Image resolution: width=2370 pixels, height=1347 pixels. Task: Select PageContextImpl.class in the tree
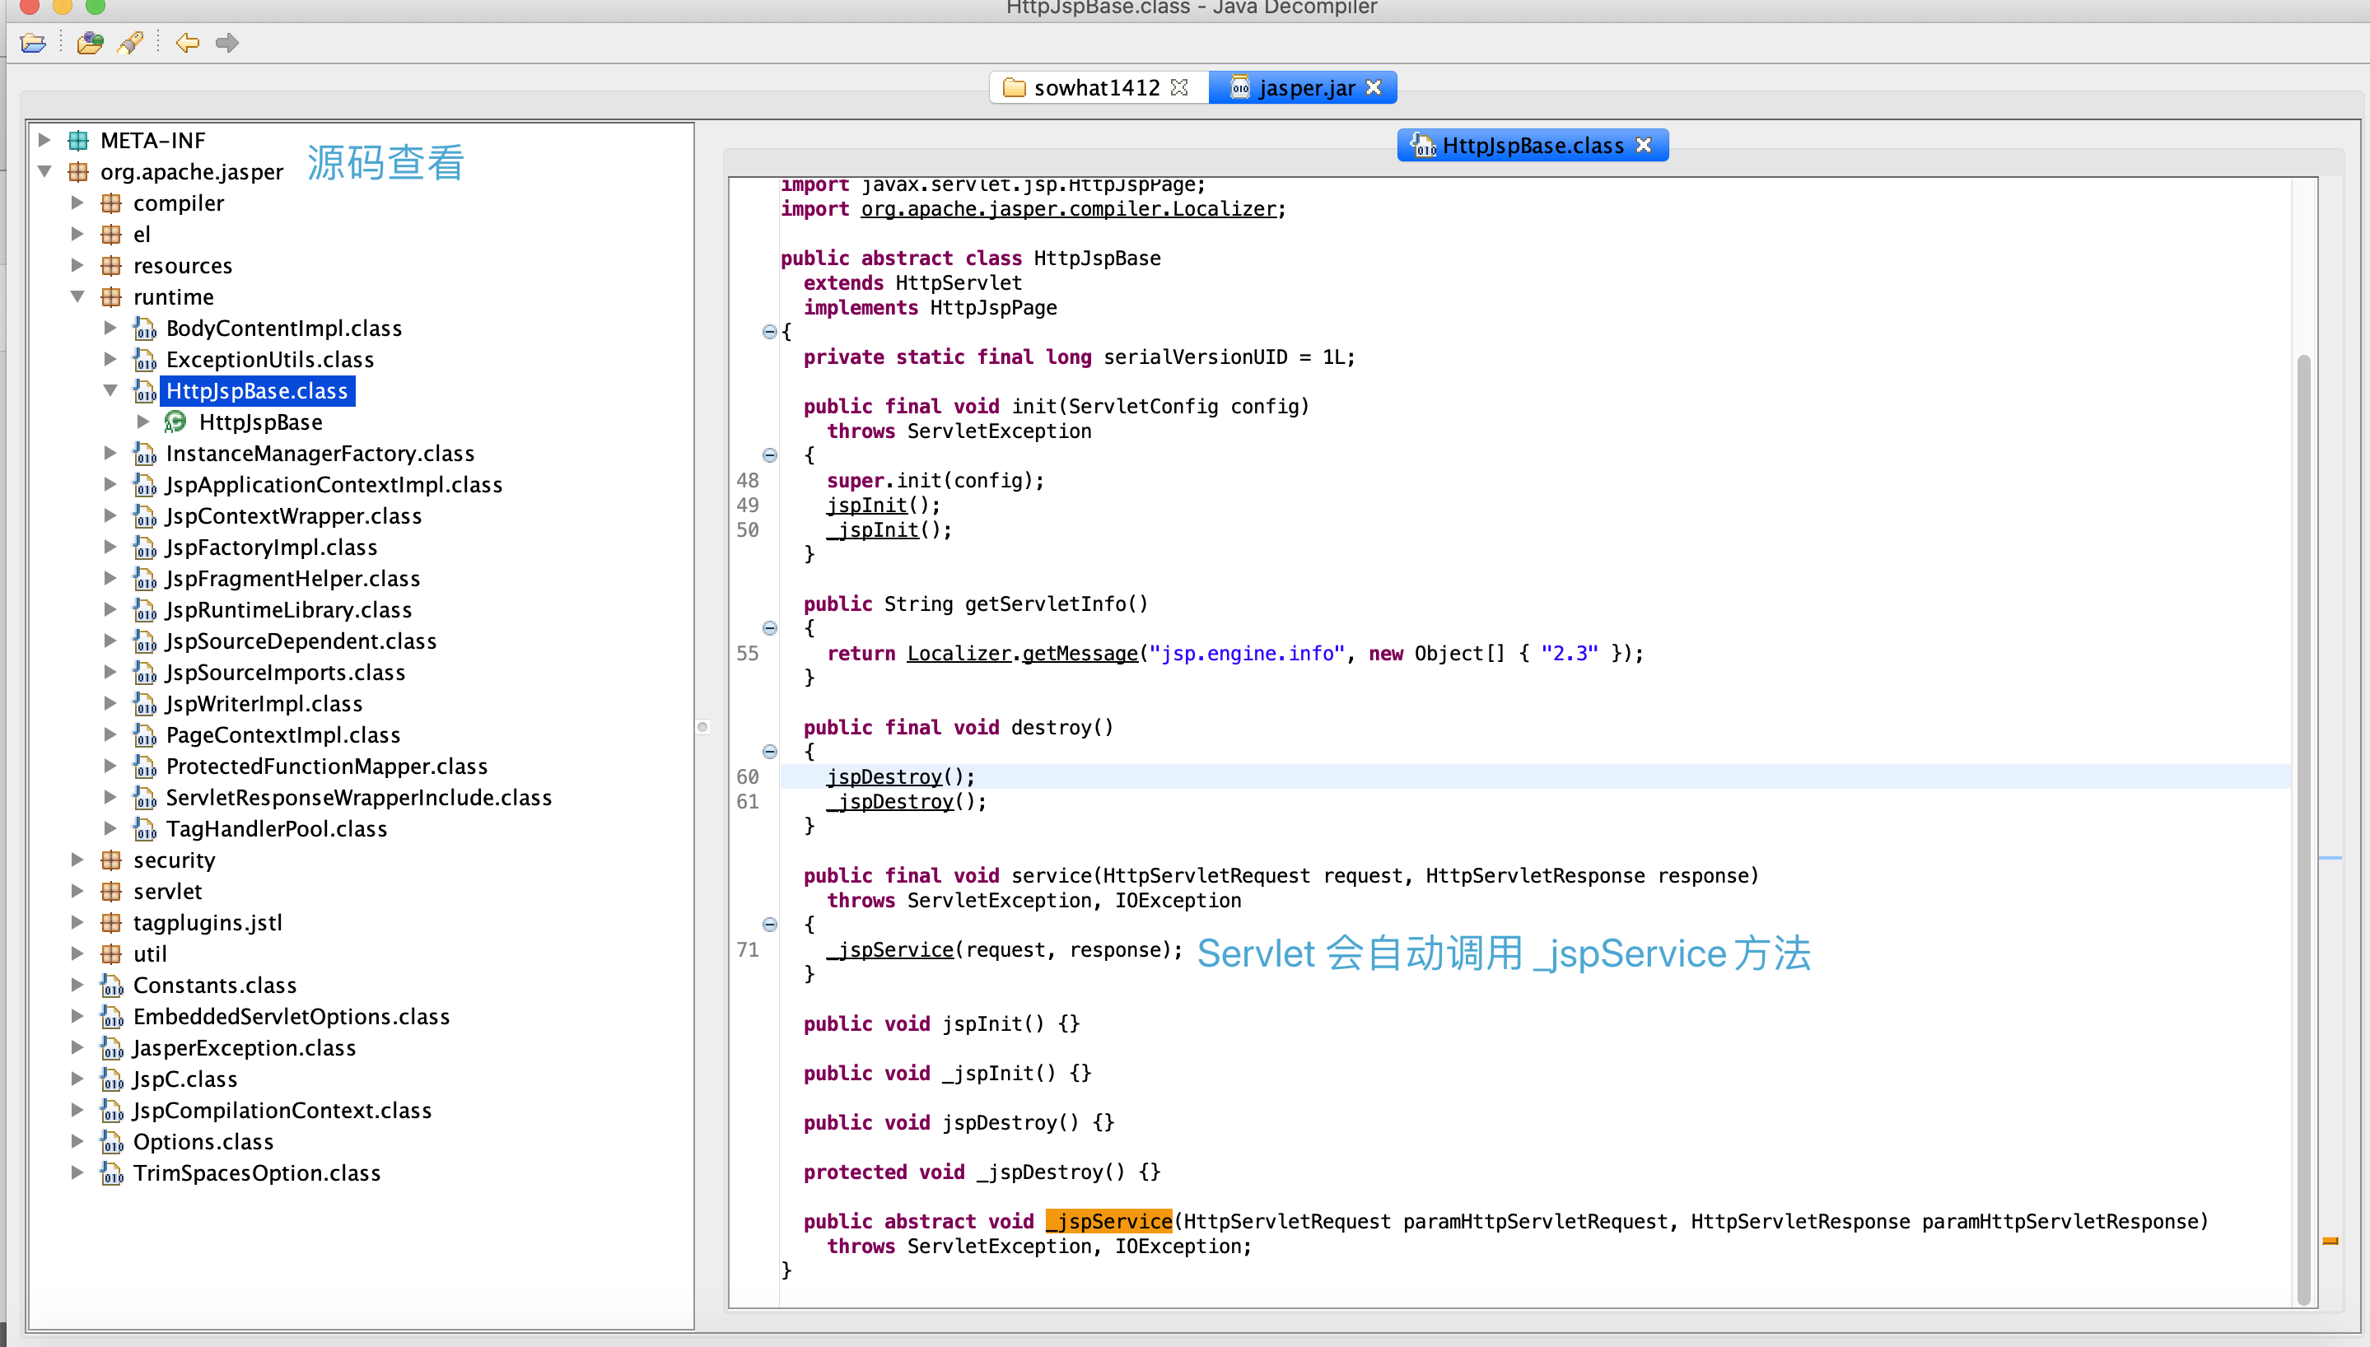[283, 734]
